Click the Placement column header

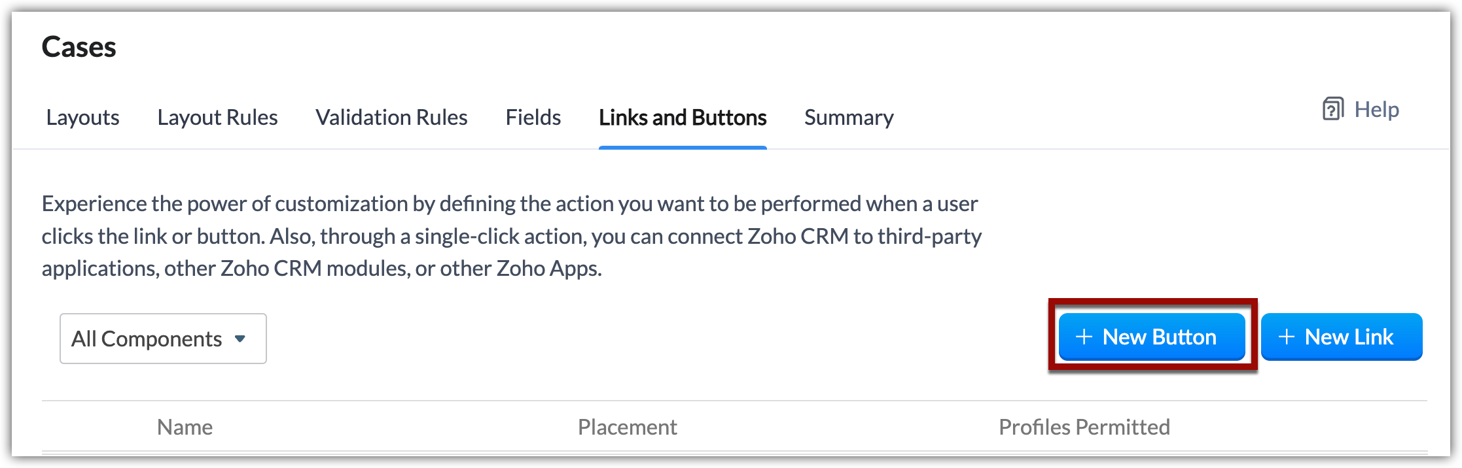pos(627,427)
